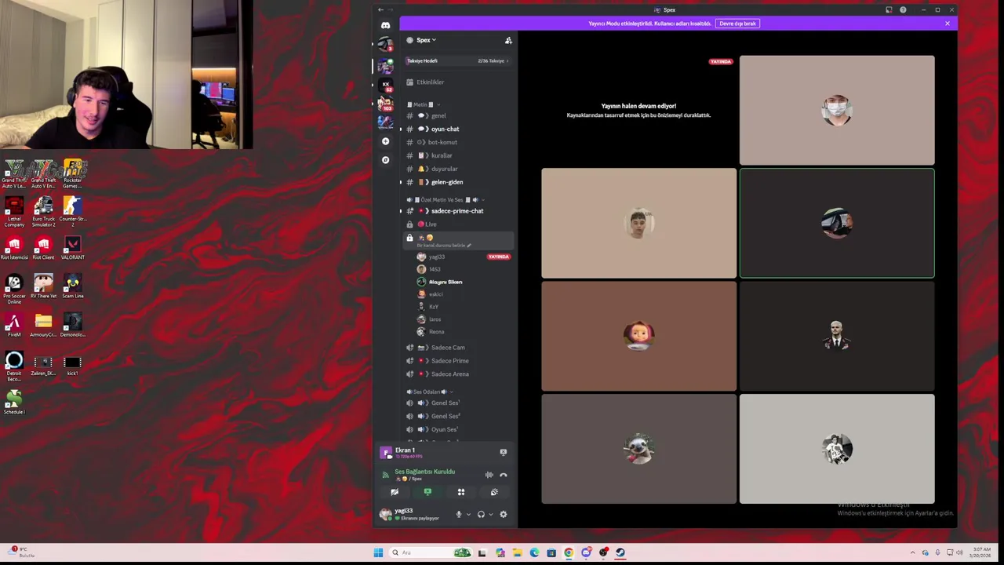Open the Riot Client desktop shortcut
This screenshot has height=565, width=1004.
pos(43,249)
